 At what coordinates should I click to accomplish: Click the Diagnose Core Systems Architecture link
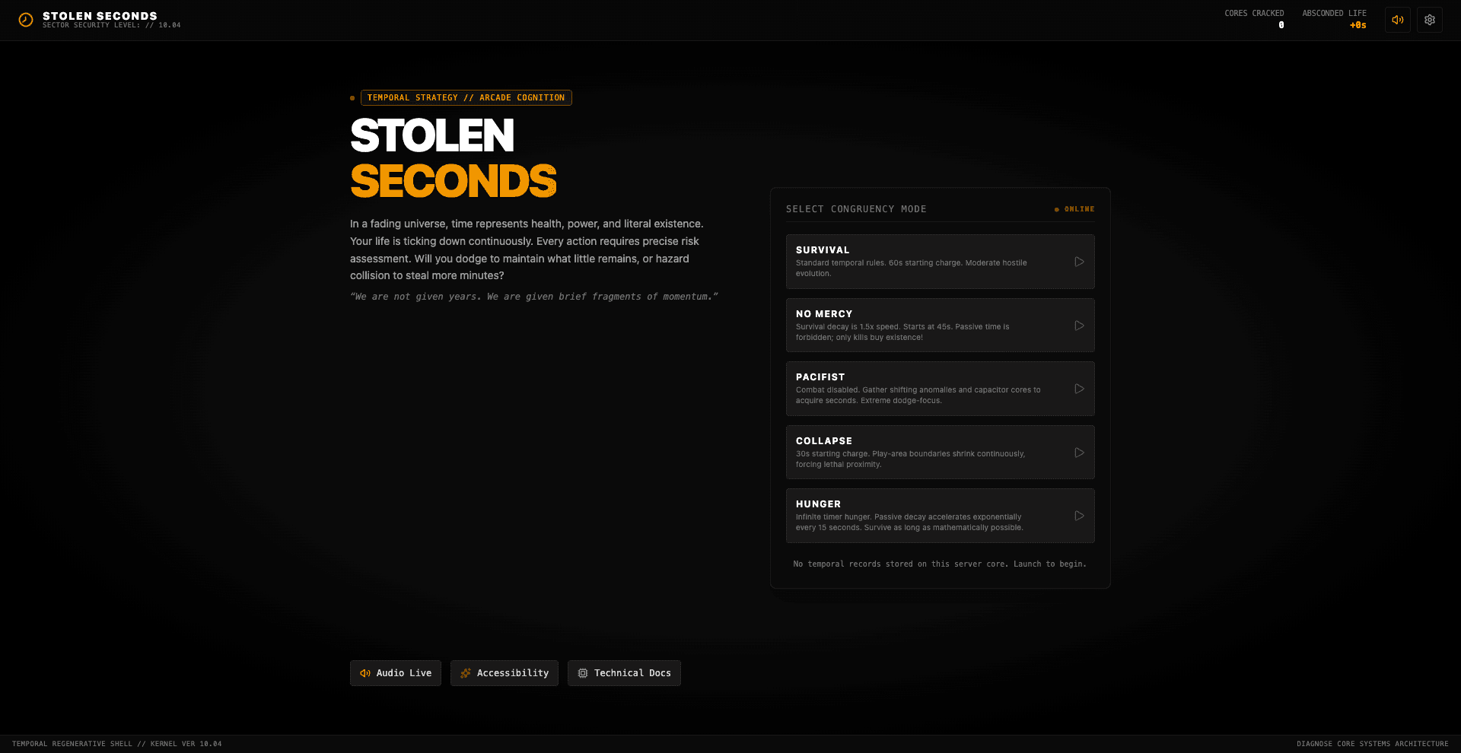(x=1373, y=744)
